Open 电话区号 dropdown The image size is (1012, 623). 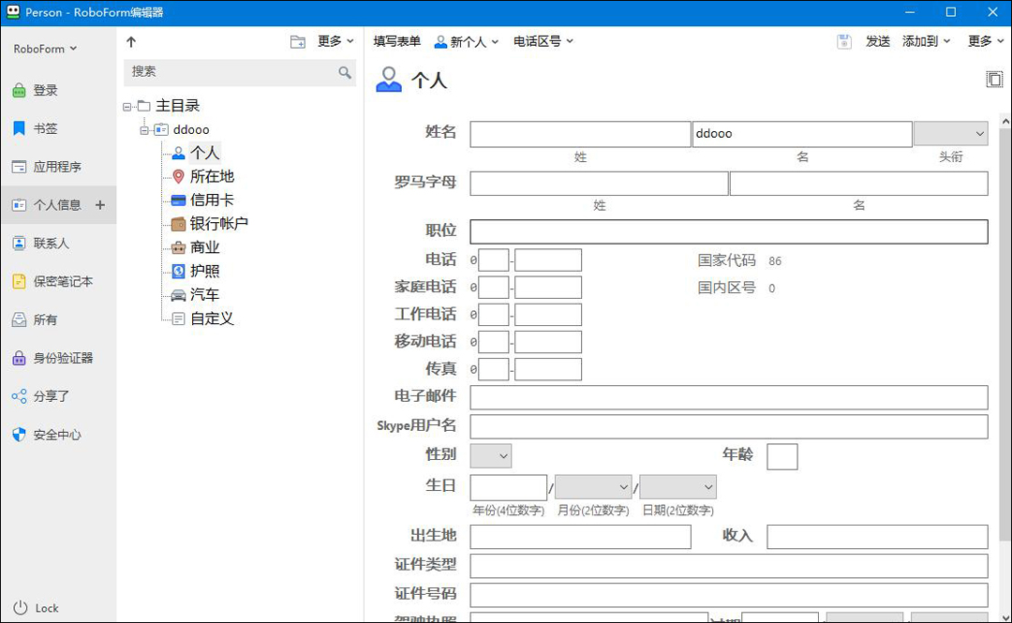pos(543,41)
